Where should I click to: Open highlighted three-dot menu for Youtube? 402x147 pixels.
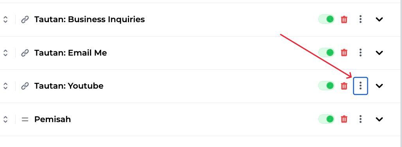pyautogui.click(x=361, y=86)
